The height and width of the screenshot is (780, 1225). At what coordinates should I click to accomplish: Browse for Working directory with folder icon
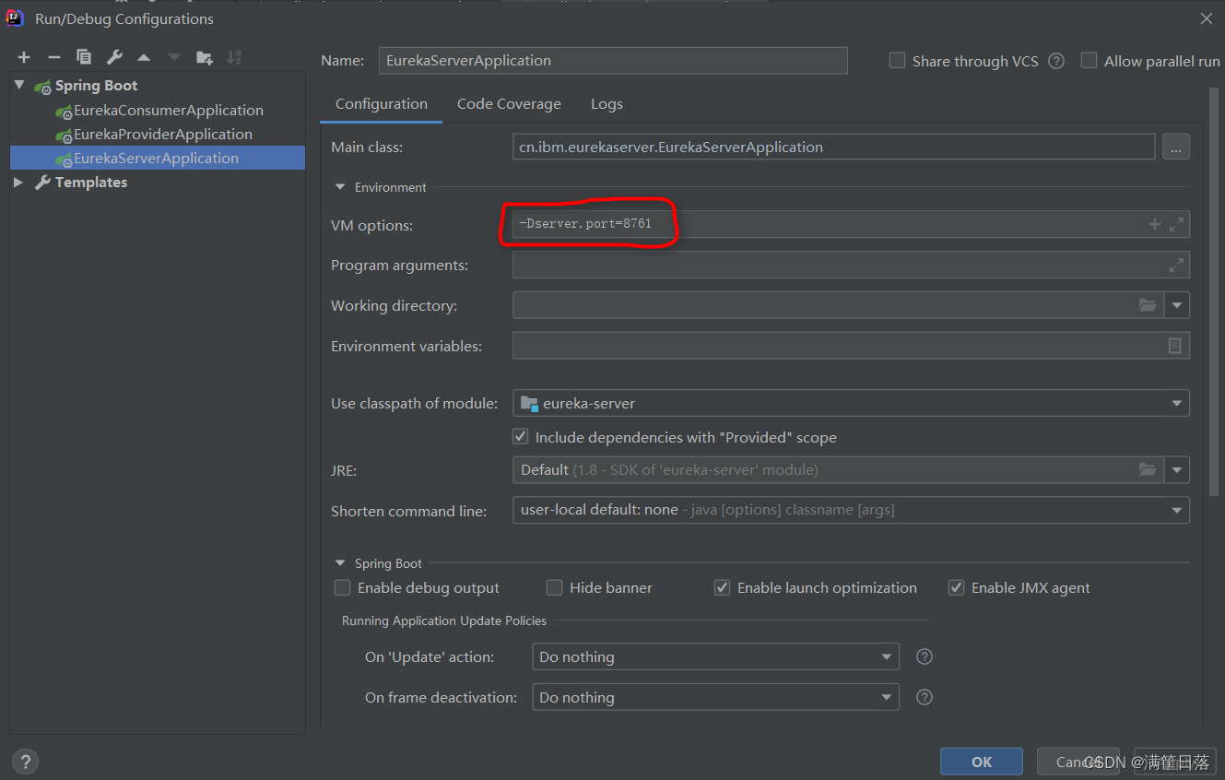[1148, 305]
